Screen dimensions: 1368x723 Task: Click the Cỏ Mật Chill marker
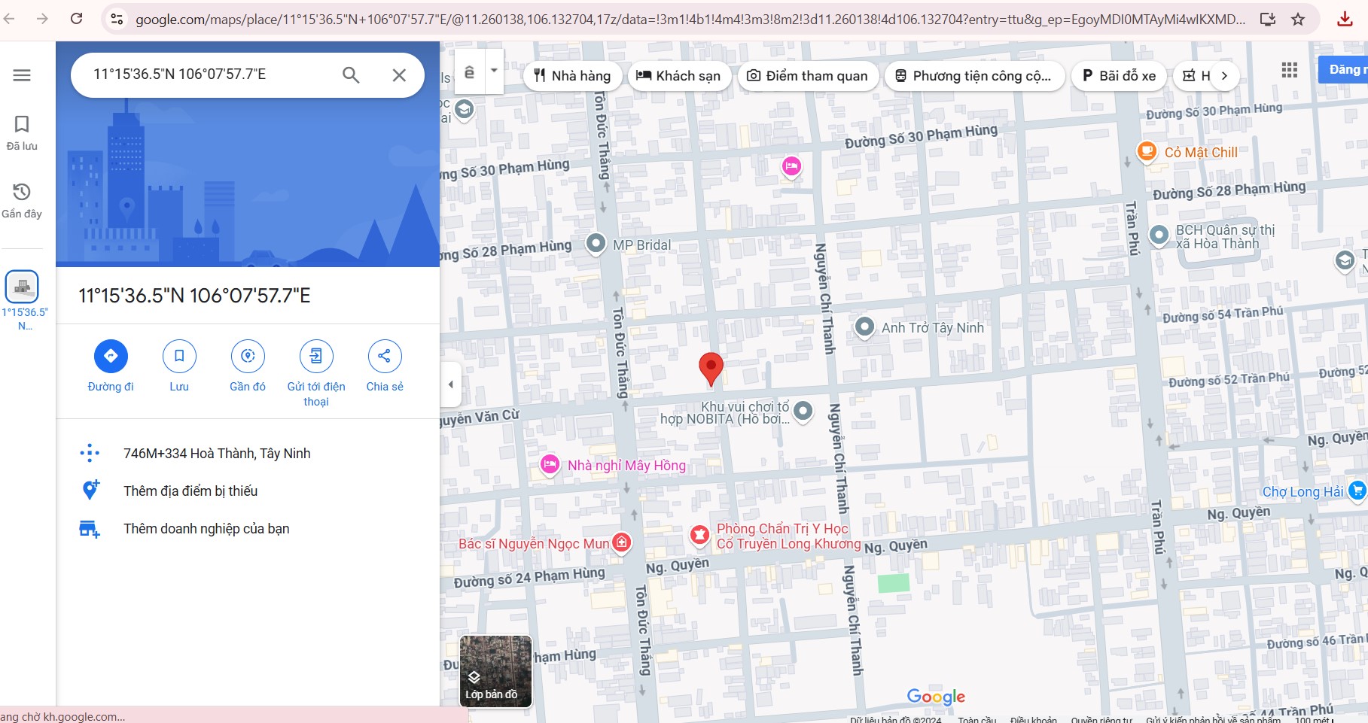[1147, 151]
